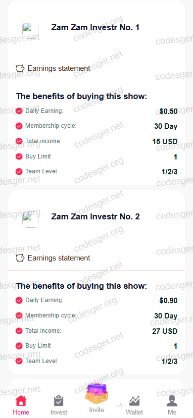This screenshot has height=418, width=193.
Task: Open the Invite gift box icon
Action: pos(96,393)
